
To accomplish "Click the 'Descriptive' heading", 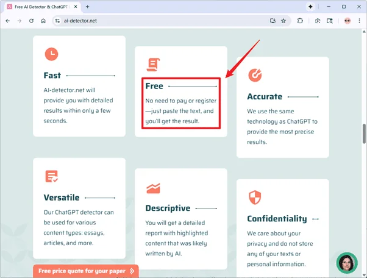I will click(168, 208).
